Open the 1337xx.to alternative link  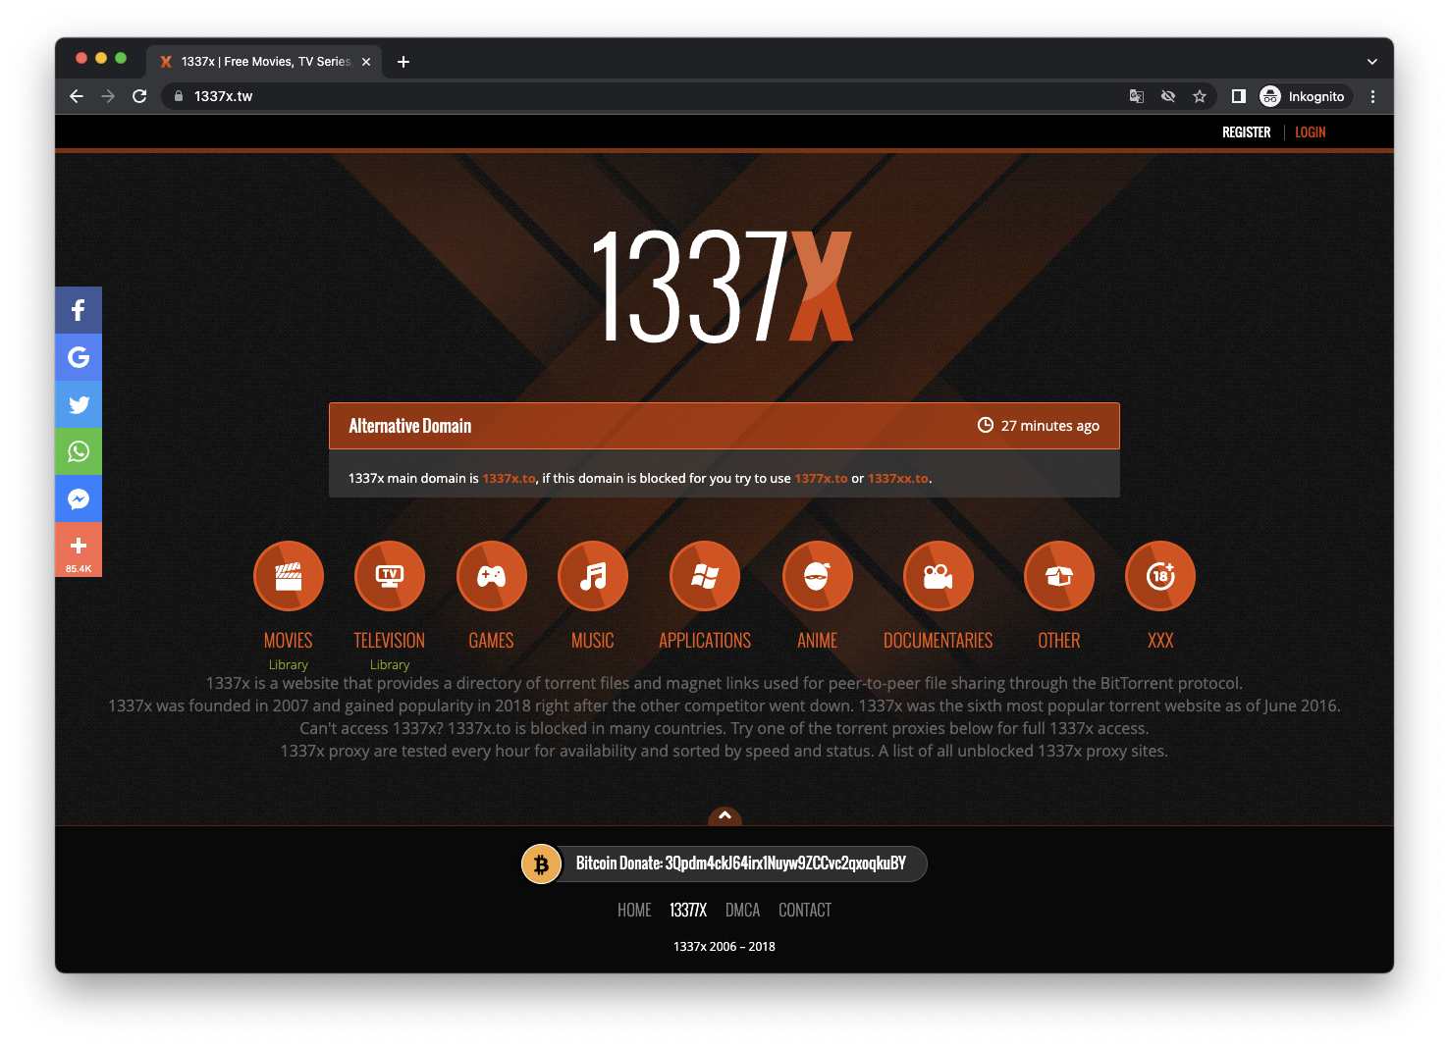(x=898, y=479)
